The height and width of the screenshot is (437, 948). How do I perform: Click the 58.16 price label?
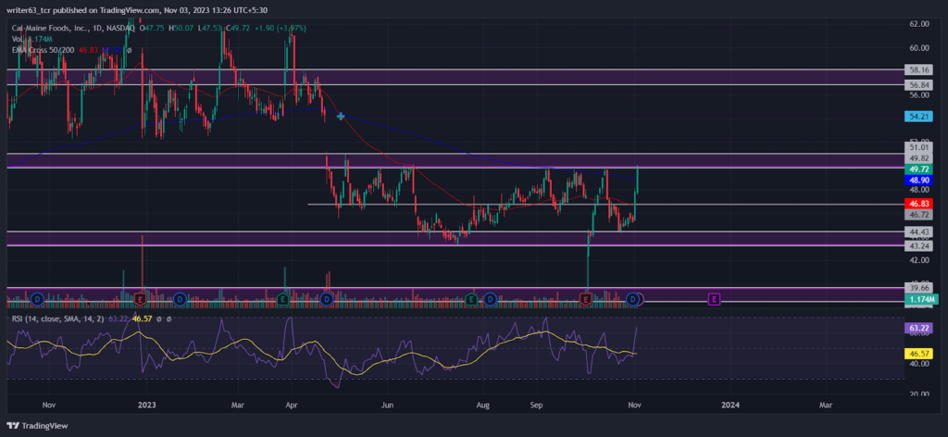click(917, 69)
